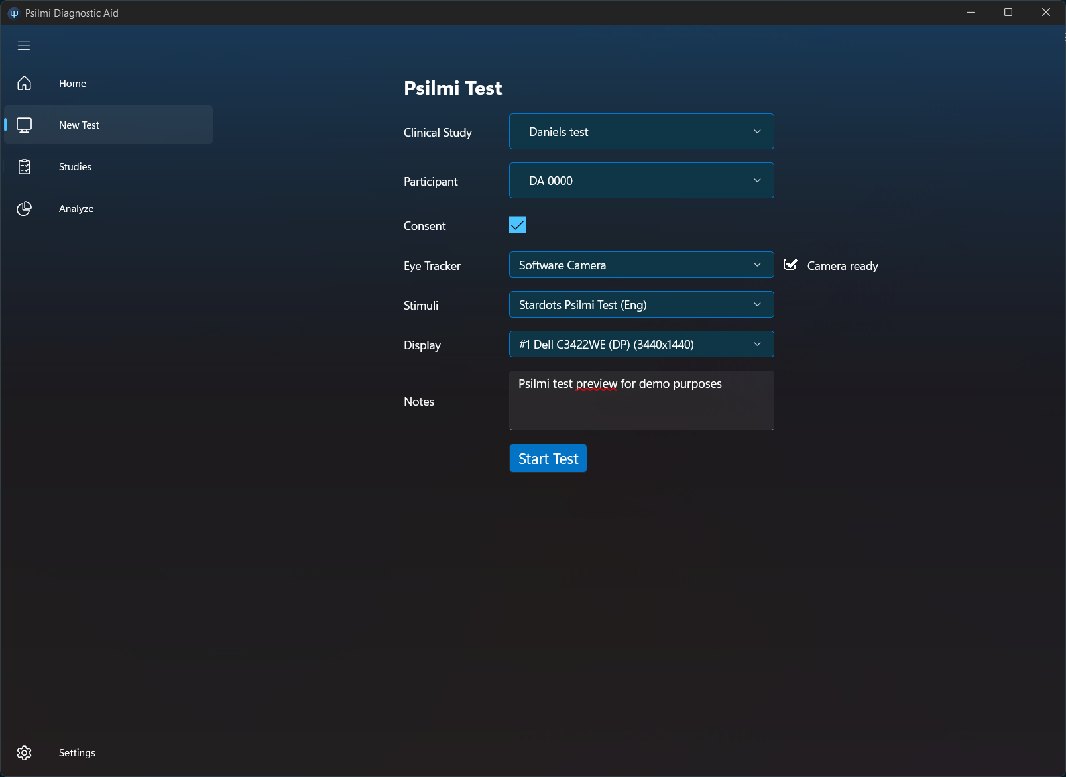Click the Psilmi app logo in title bar

tap(13, 13)
